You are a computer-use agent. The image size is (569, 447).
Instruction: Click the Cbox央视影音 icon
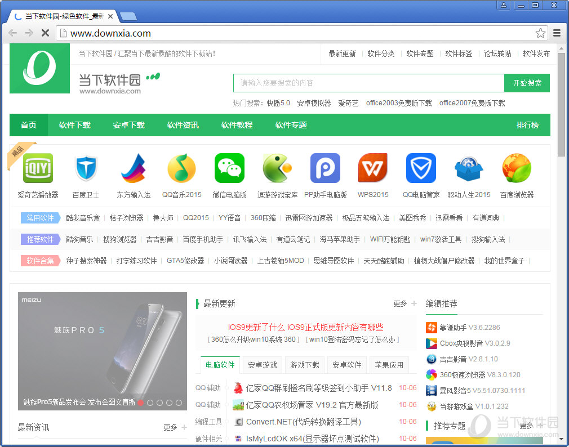(x=432, y=343)
